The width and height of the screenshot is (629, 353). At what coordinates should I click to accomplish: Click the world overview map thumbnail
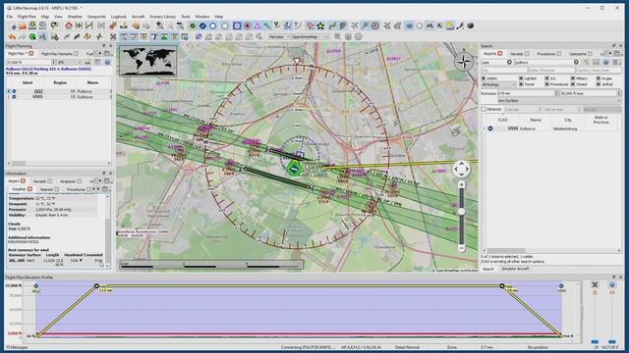[x=147, y=61]
